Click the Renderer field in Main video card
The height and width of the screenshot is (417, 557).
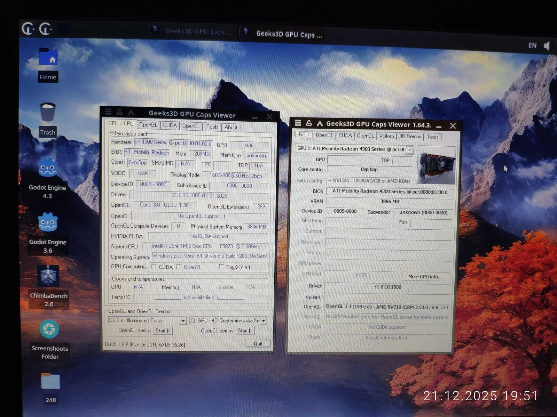pos(173,142)
